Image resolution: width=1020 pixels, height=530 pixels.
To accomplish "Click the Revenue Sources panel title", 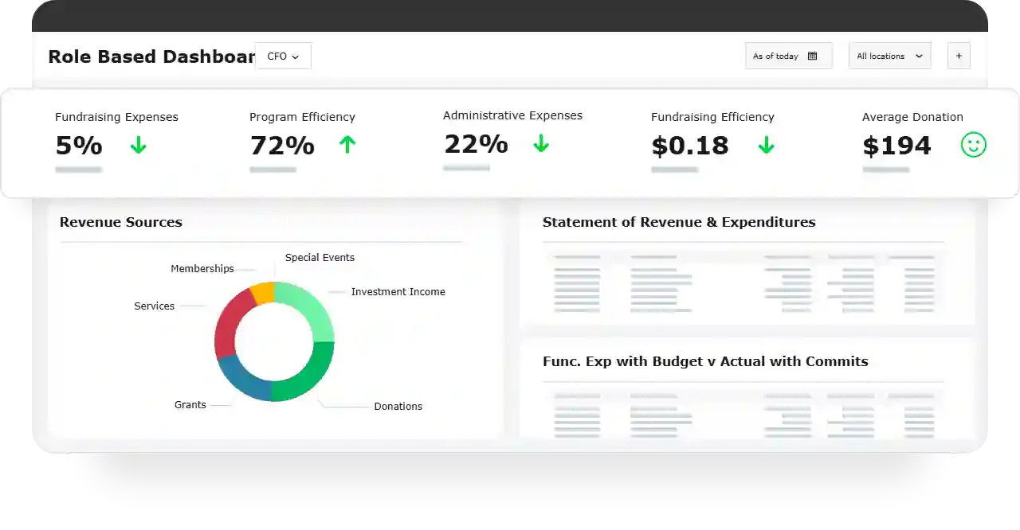I will click(121, 222).
